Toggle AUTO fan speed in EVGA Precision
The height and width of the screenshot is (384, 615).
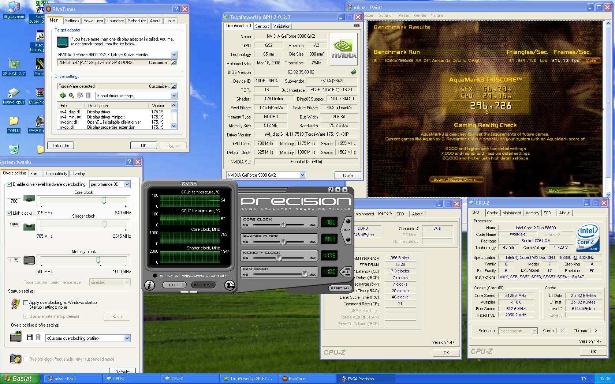(x=346, y=272)
